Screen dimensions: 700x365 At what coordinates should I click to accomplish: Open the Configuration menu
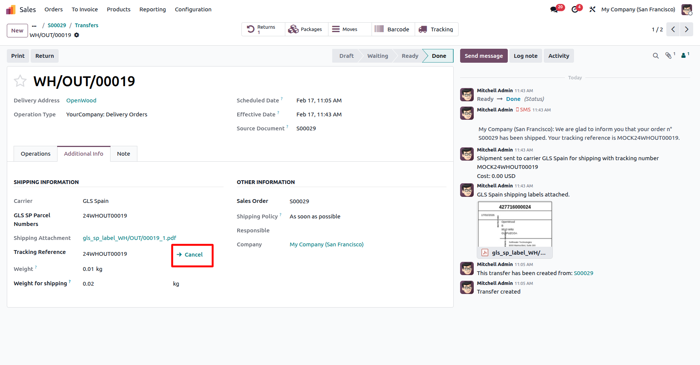(x=193, y=9)
